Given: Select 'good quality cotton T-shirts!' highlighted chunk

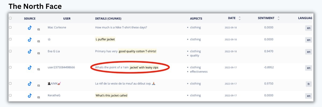Looking at the screenshot, I should coord(137,51).
